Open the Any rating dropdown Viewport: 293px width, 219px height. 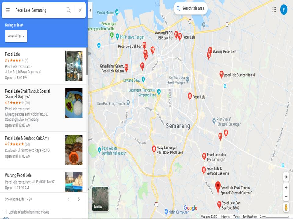[x=16, y=36]
